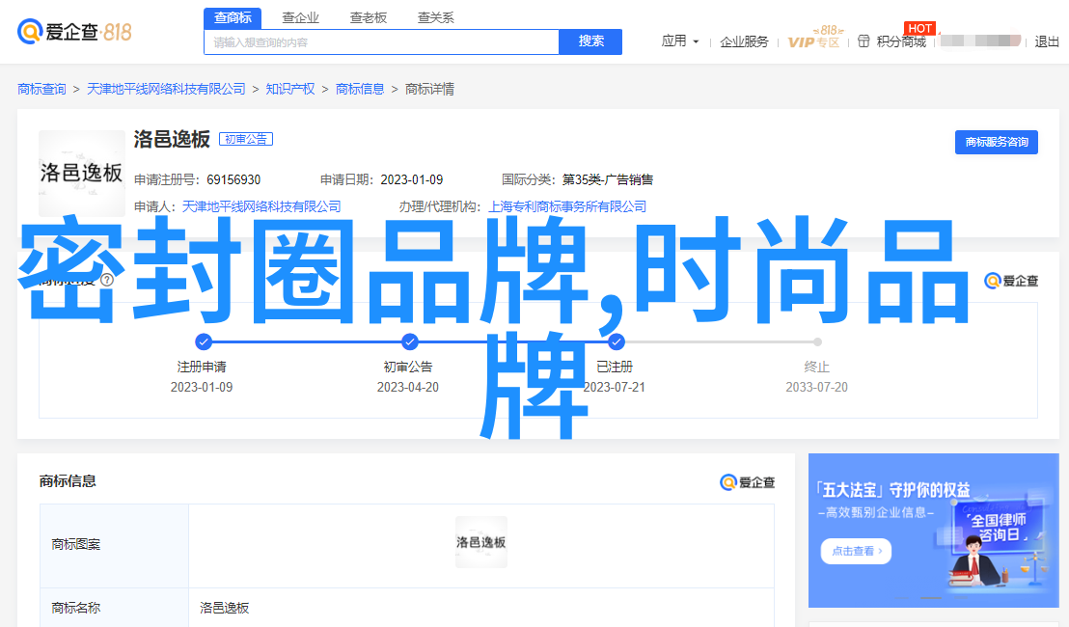The width and height of the screenshot is (1069, 627).
Task: Click the 点击查看 banner button
Action: pos(857,551)
